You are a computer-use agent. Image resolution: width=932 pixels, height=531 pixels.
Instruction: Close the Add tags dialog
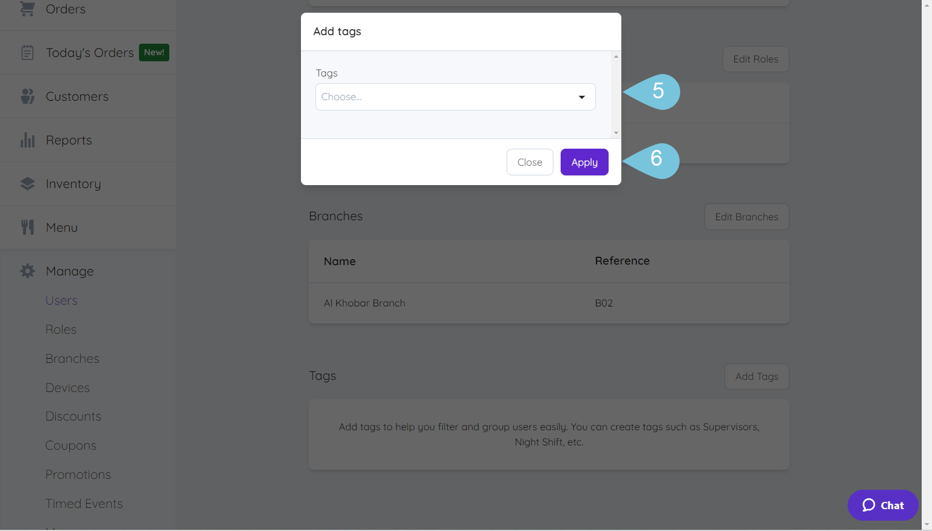[x=529, y=161]
